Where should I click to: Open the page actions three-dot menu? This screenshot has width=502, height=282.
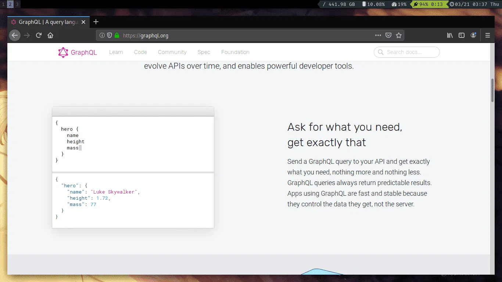point(378,35)
